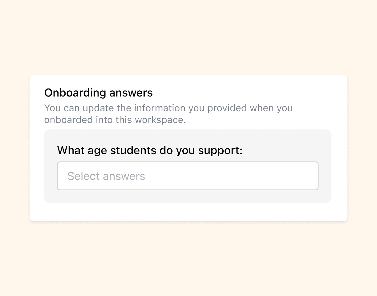
Task: Select the 'You can update the information' sentence
Action: coord(168,108)
